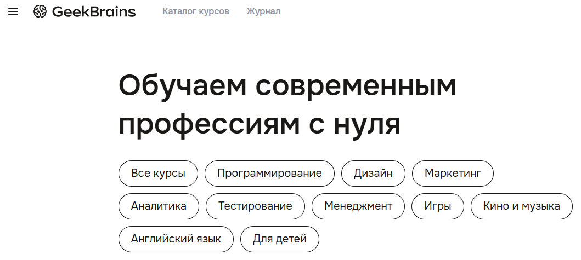Select the Все курсы filter chip

click(x=158, y=174)
